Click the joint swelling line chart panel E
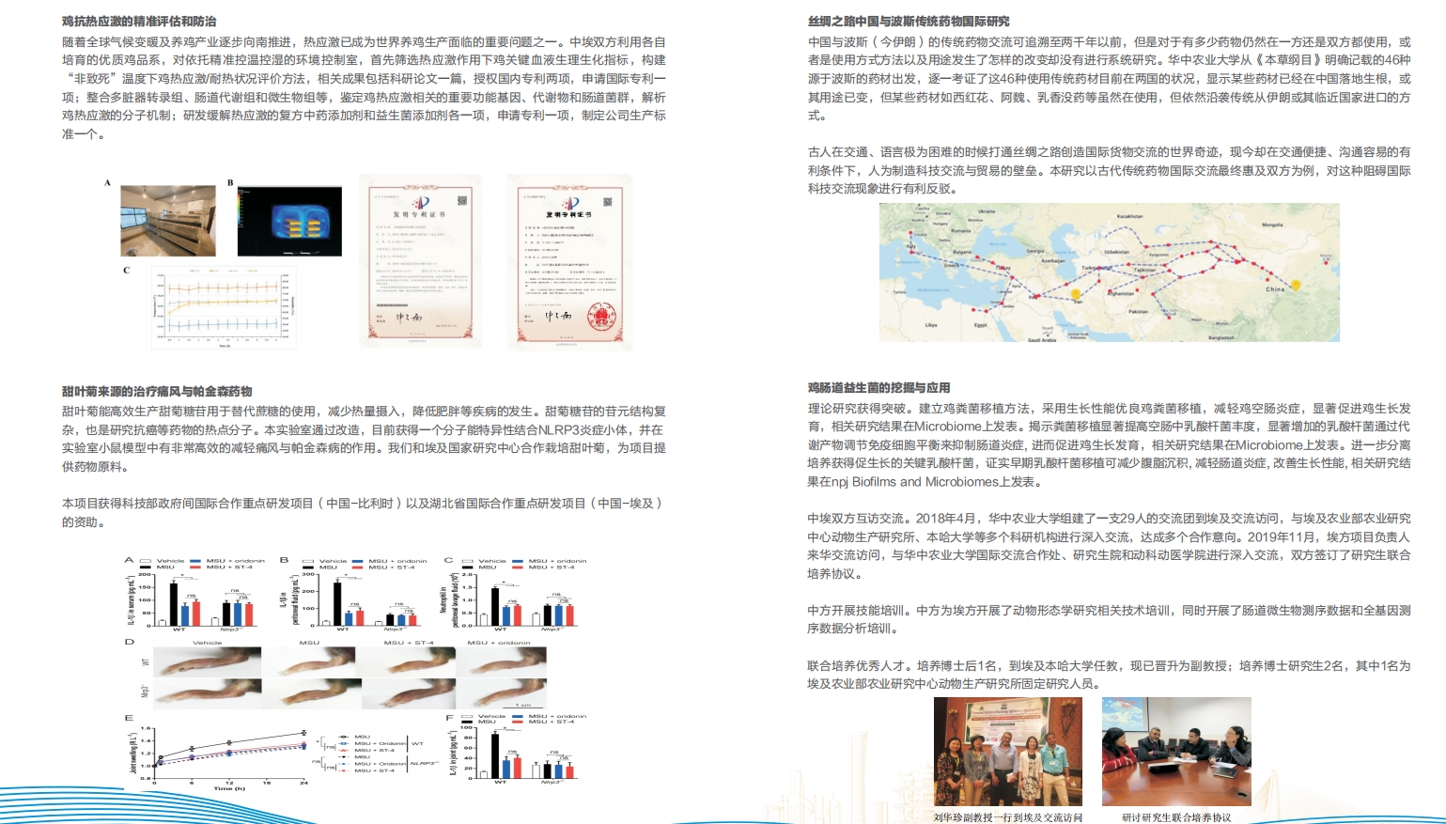1446x824 pixels. pyautogui.click(x=282, y=752)
